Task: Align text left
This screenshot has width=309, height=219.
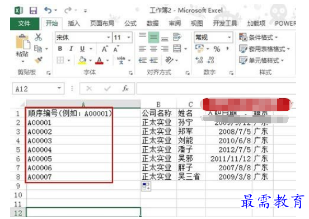Action: (x=142, y=49)
